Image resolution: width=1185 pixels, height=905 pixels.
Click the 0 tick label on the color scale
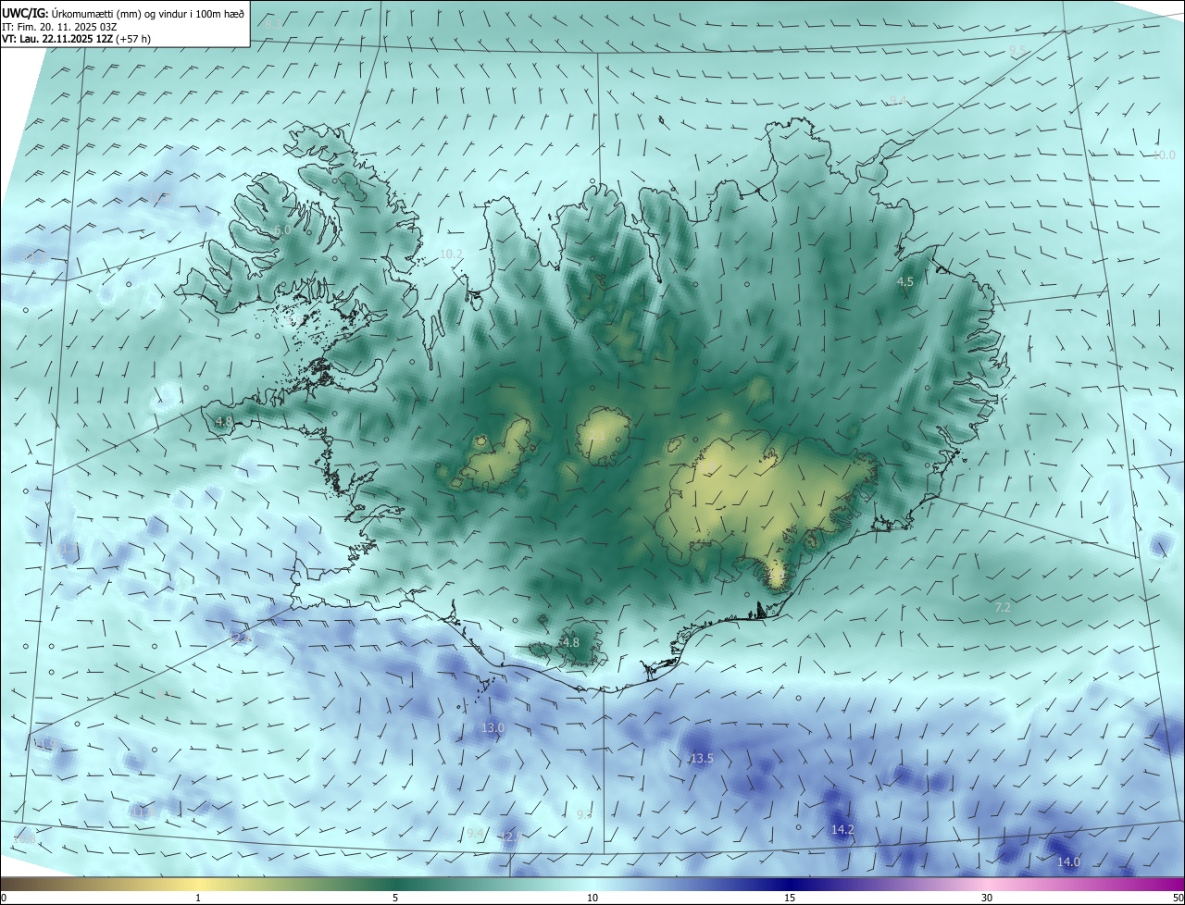(x=4, y=898)
